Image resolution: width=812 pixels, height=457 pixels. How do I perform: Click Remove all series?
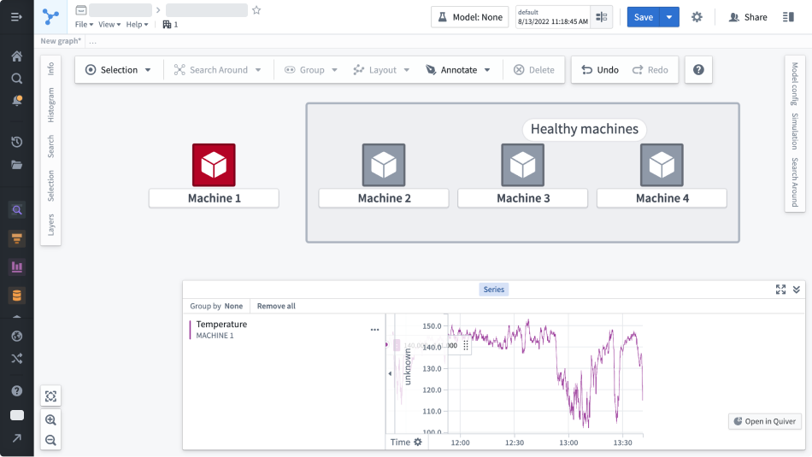[276, 306]
